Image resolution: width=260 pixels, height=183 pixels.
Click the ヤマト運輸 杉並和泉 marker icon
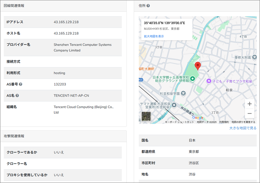[x=174, y=105]
